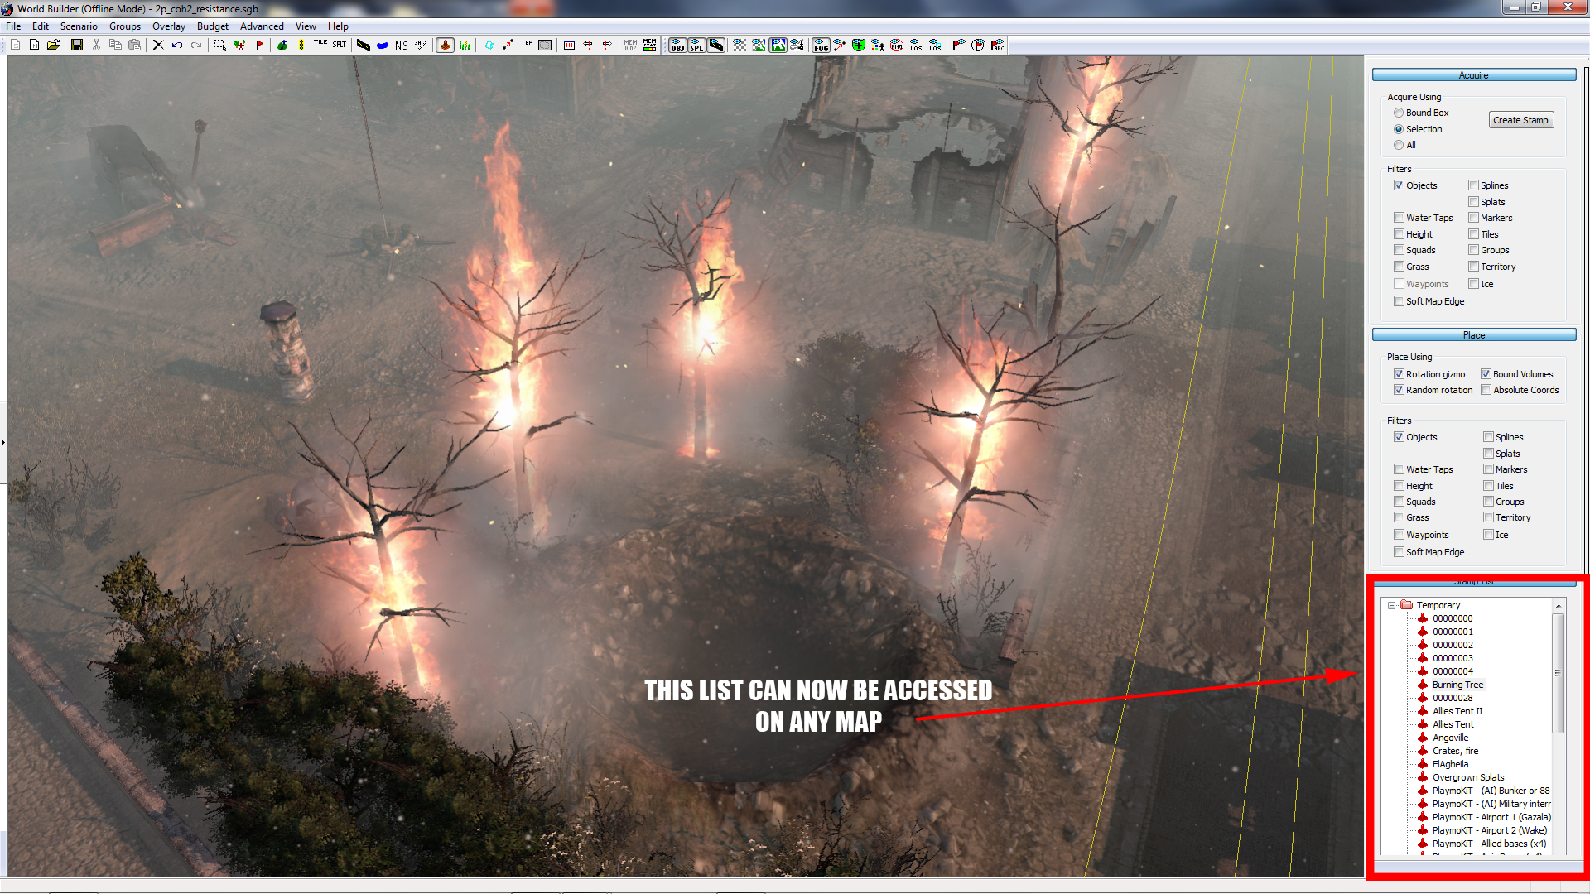Viewport: 1590px width, 894px height.
Task: Toggle the Bound Volumes checkbox
Action: 1486,374
